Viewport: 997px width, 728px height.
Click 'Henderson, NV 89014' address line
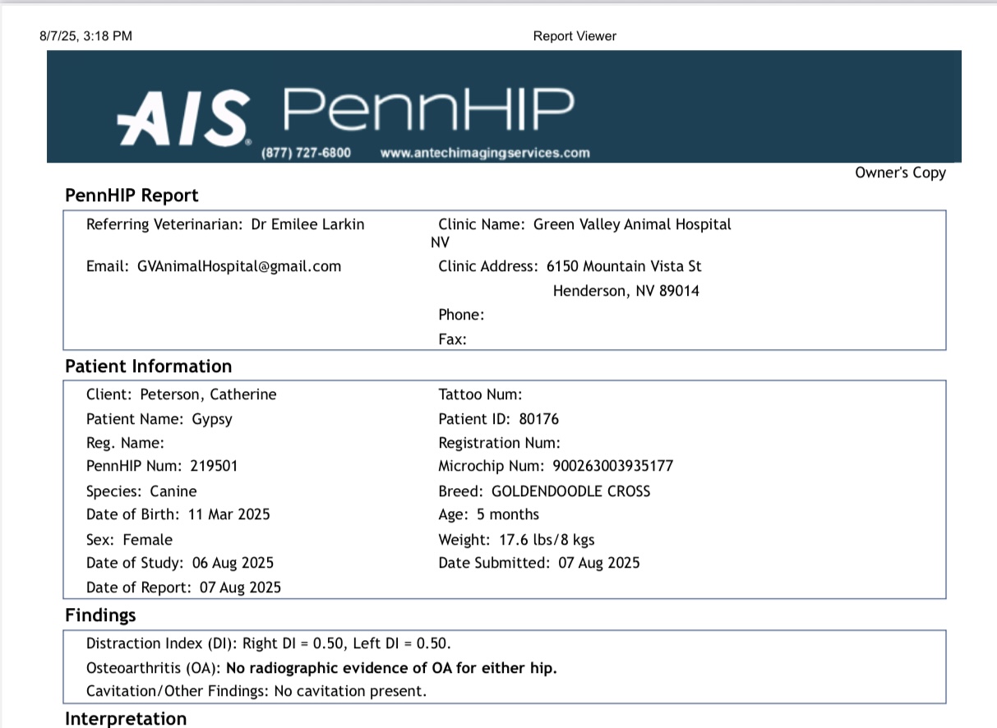point(626,291)
